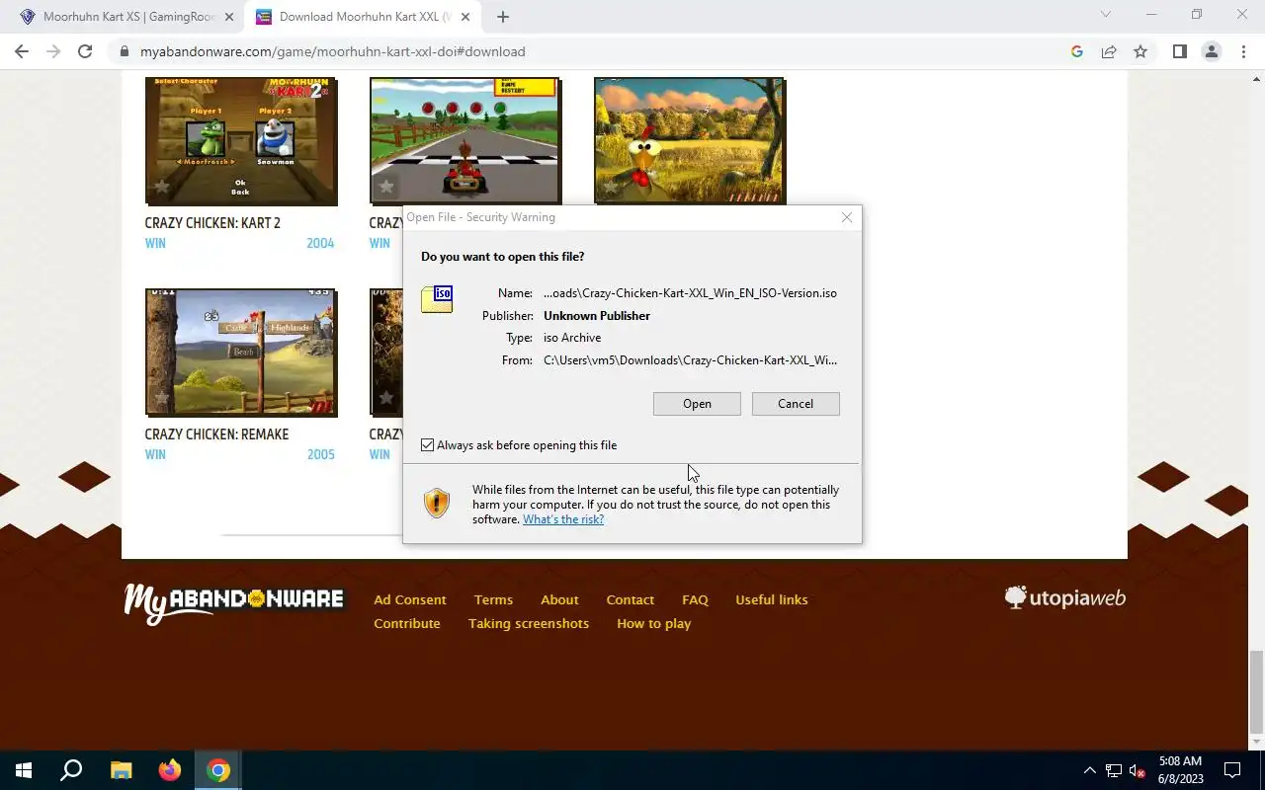Screen dimensions: 1265x790
Task: Click the security shield warning icon
Action: pyautogui.click(x=437, y=504)
